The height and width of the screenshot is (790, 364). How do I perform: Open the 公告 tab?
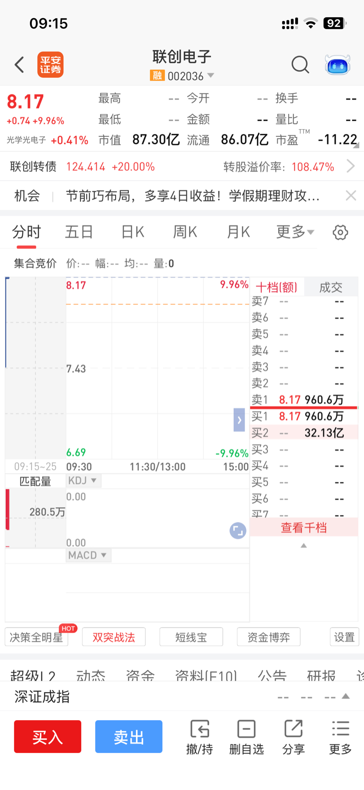[x=272, y=675]
